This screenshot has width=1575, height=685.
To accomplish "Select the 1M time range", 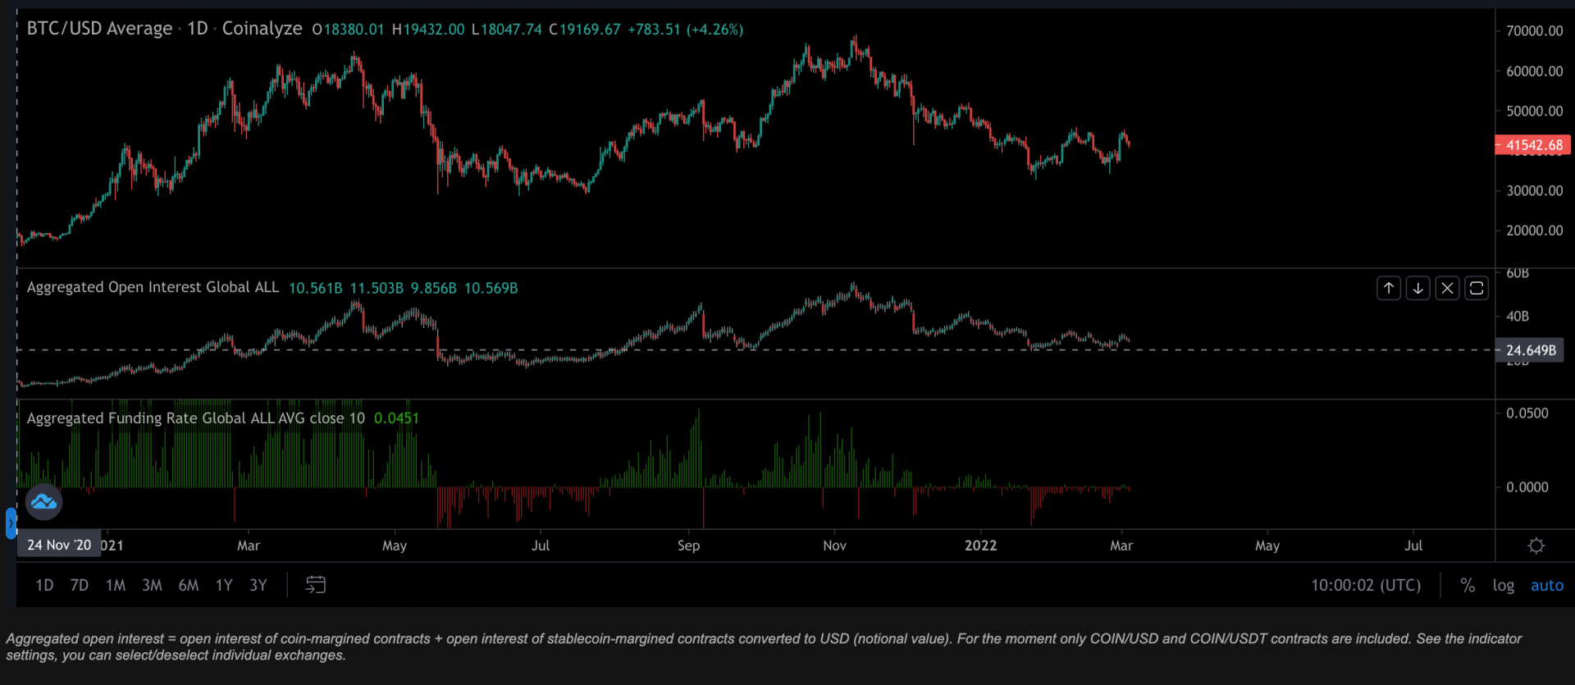I will pos(116,585).
